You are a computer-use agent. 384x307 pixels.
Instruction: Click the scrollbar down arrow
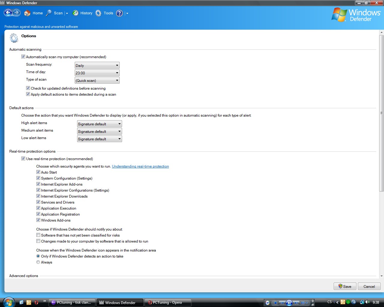pos(382,276)
